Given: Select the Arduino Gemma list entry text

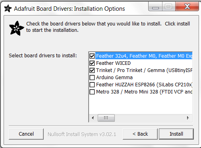Looking at the screenshot, I should point(114,78).
